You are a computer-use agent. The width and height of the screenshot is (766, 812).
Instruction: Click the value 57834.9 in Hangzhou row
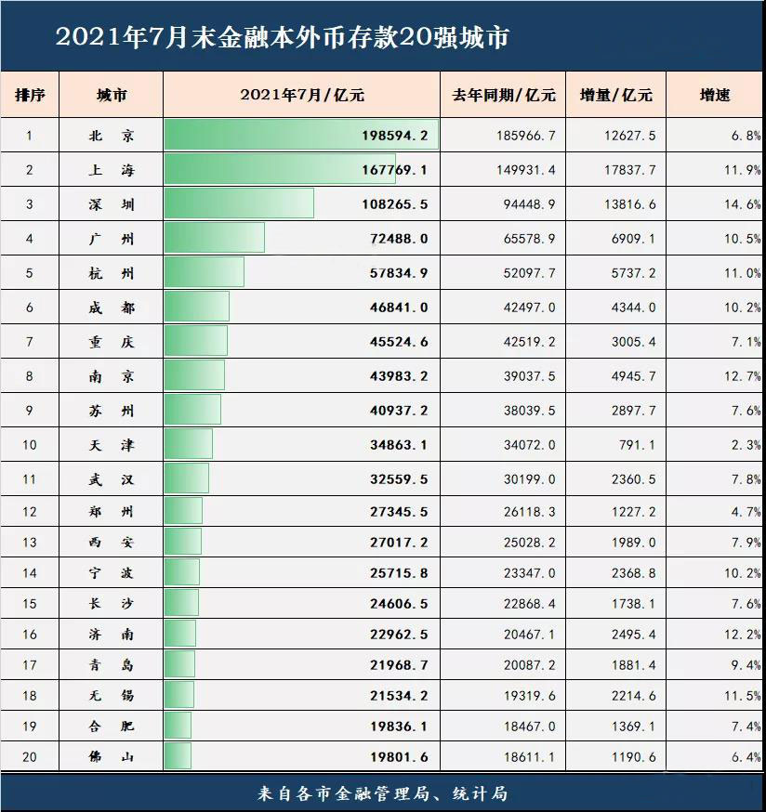click(x=399, y=273)
